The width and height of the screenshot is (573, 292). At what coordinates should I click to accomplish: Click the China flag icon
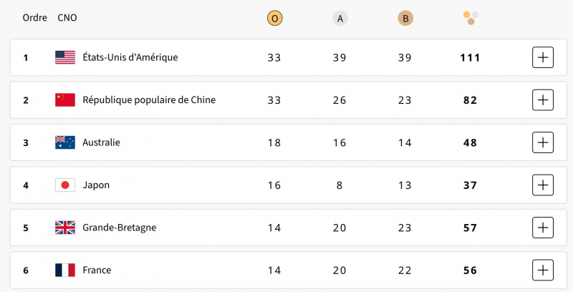coord(65,100)
